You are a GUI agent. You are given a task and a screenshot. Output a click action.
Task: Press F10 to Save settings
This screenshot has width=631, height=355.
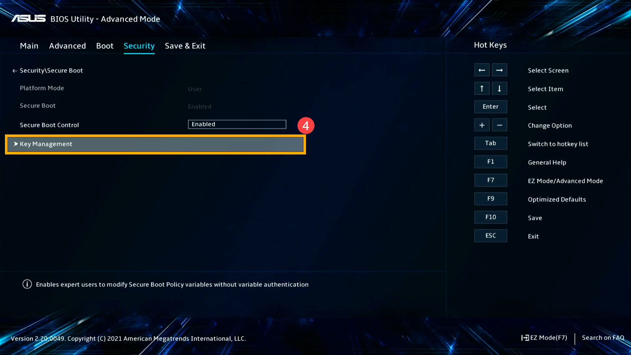coord(490,217)
